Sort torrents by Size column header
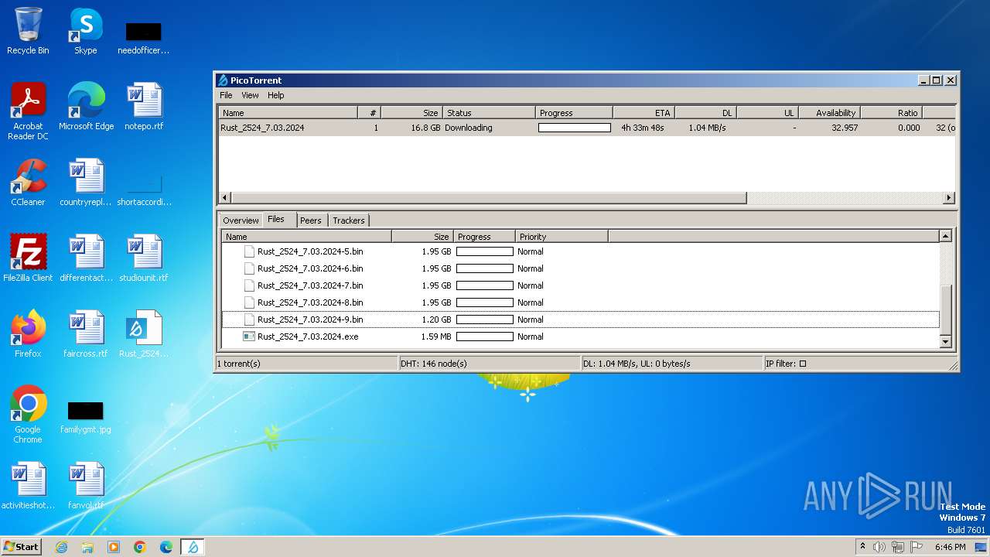Screen dimensions: 990x557 click(411, 113)
